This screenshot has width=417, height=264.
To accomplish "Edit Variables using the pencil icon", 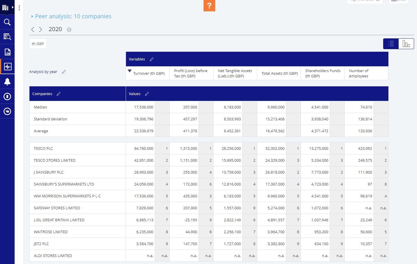I will pyautogui.click(x=151, y=59).
